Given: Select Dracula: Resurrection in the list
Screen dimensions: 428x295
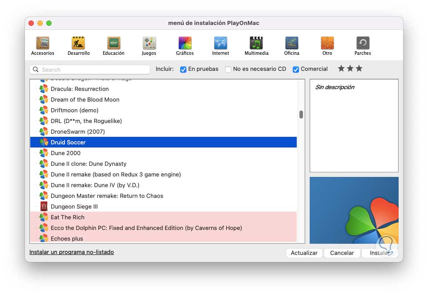Looking at the screenshot, I should tap(163, 89).
